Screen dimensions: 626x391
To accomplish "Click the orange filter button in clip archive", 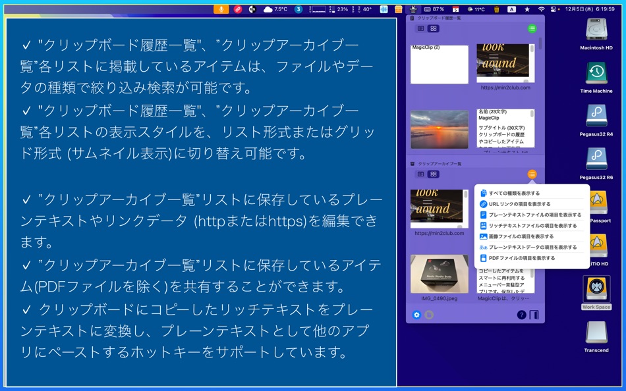I will pyautogui.click(x=532, y=174).
